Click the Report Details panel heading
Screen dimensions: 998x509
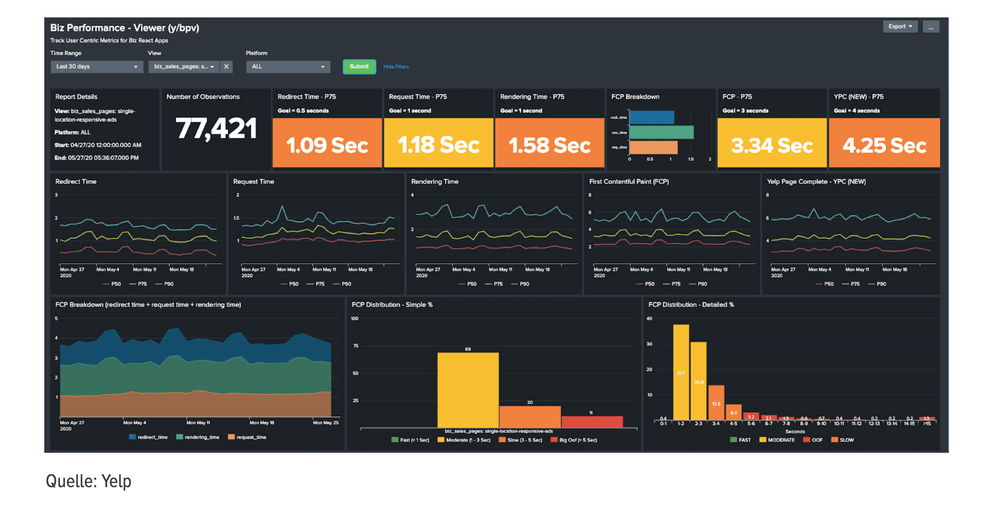coord(76,97)
